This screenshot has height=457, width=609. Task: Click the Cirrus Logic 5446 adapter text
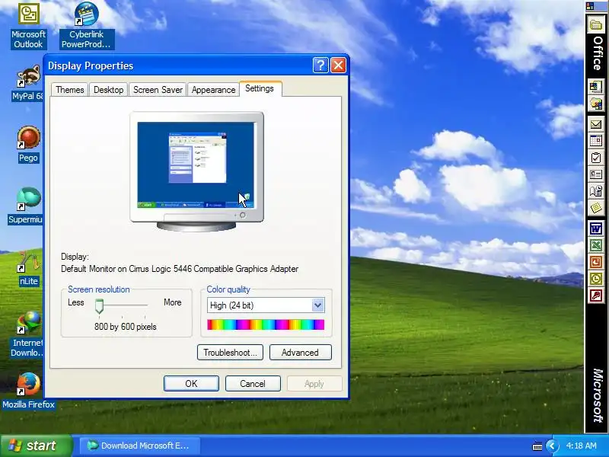(180, 269)
